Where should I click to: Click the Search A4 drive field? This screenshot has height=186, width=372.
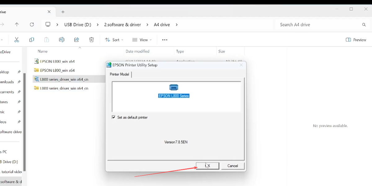coord(322,24)
